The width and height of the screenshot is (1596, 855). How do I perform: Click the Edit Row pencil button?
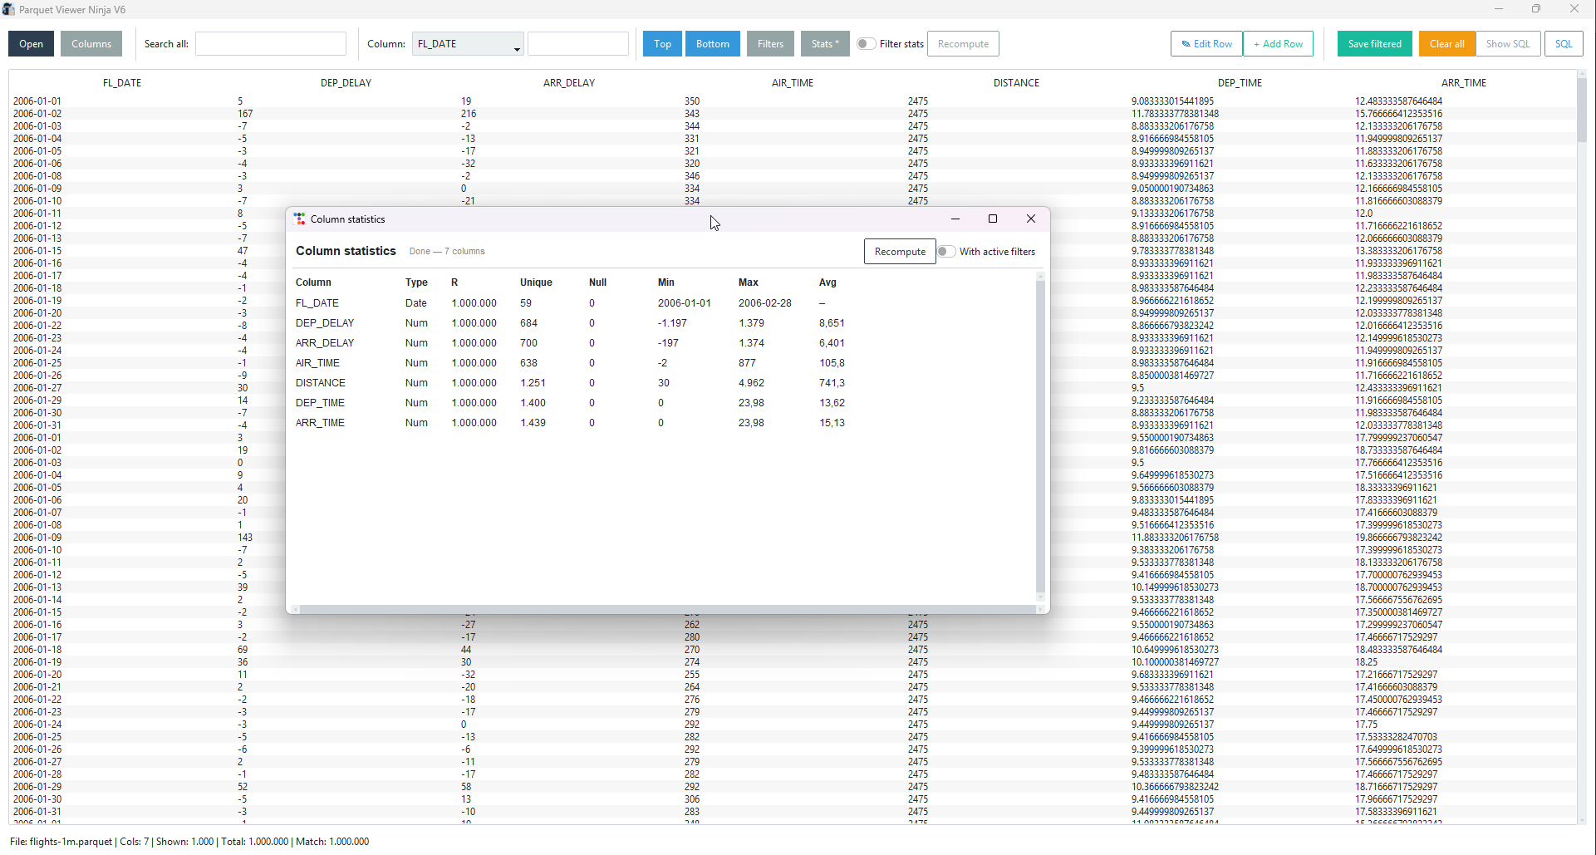tap(1206, 44)
